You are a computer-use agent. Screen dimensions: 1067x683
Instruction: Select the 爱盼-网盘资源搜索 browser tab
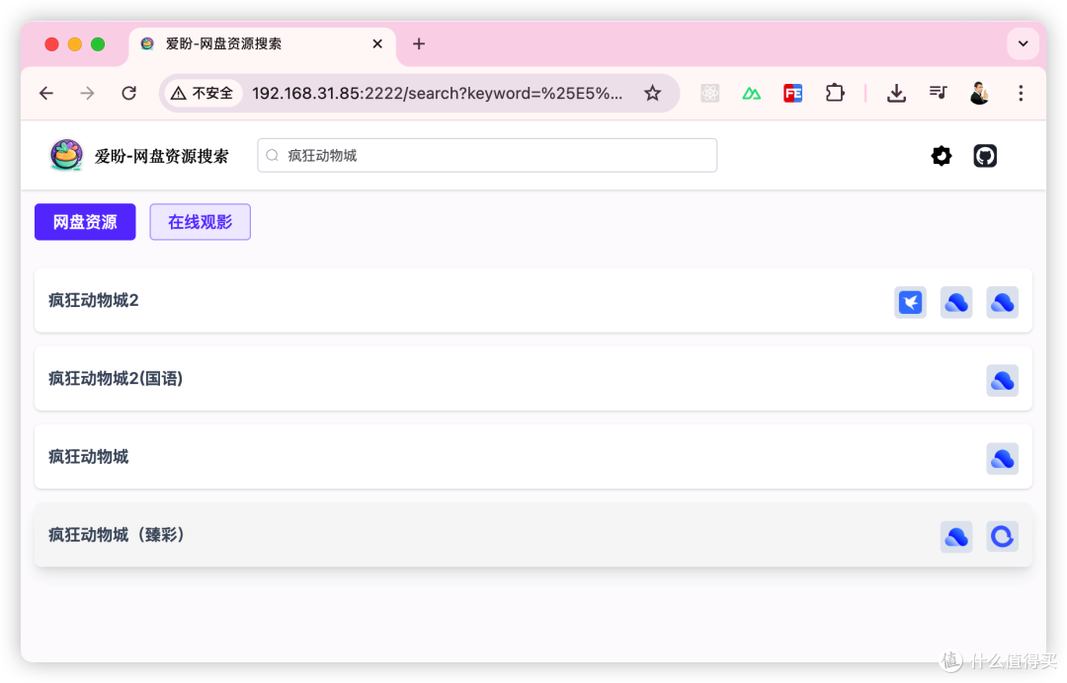coord(262,44)
